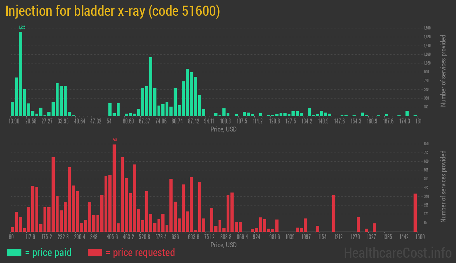This screenshot has height=263, width=456.
Task: Click the 13.90 x-axis label on the green chart
Action: (14, 121)
